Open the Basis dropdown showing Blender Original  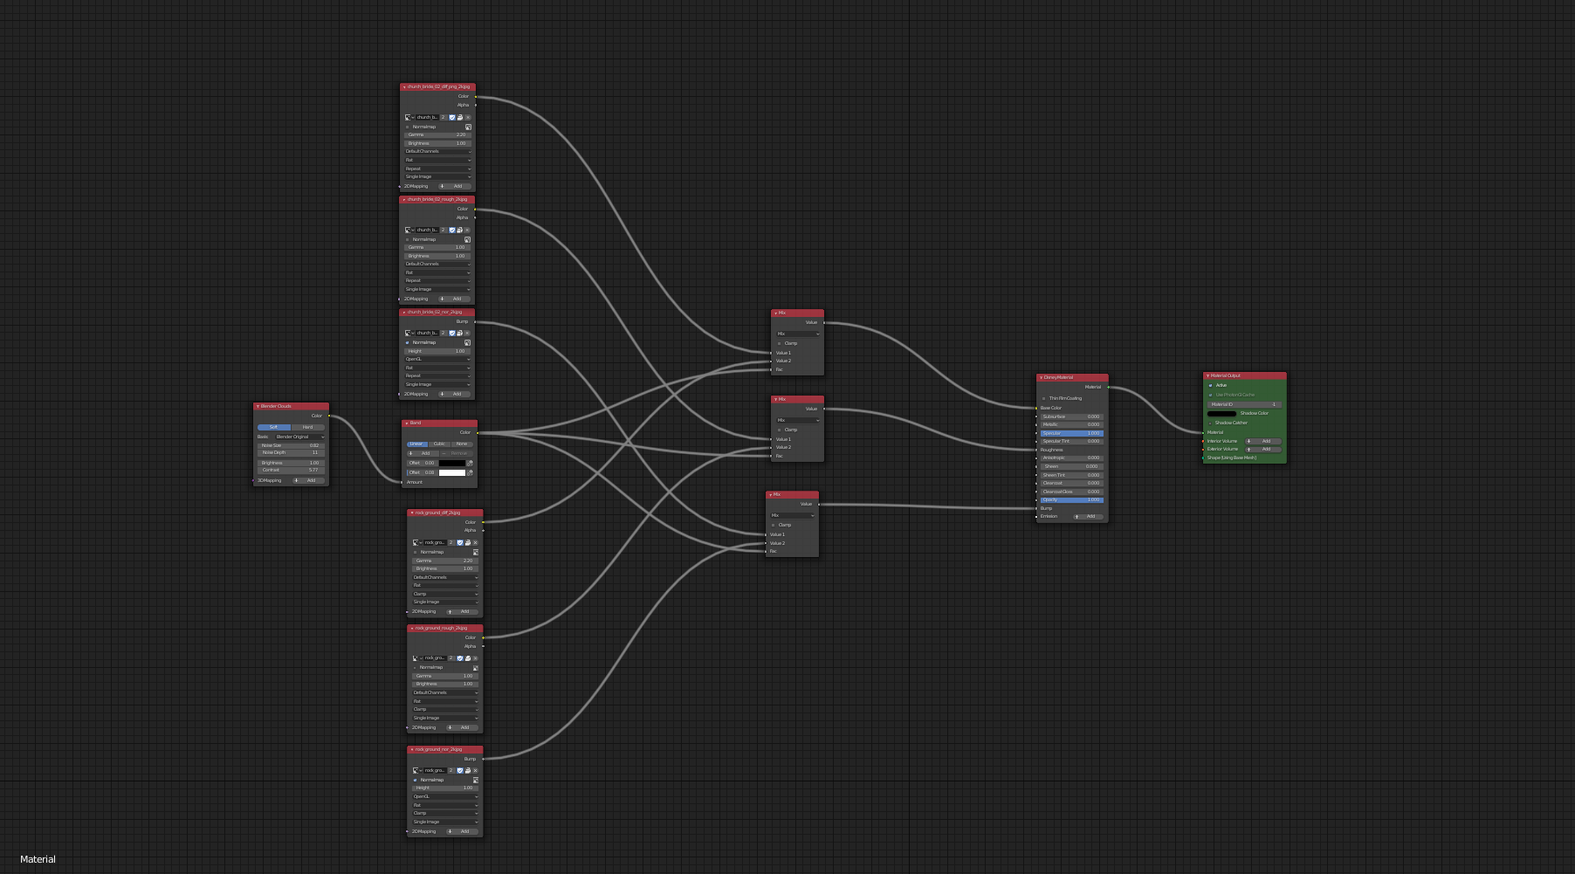(x=299, y=437)
